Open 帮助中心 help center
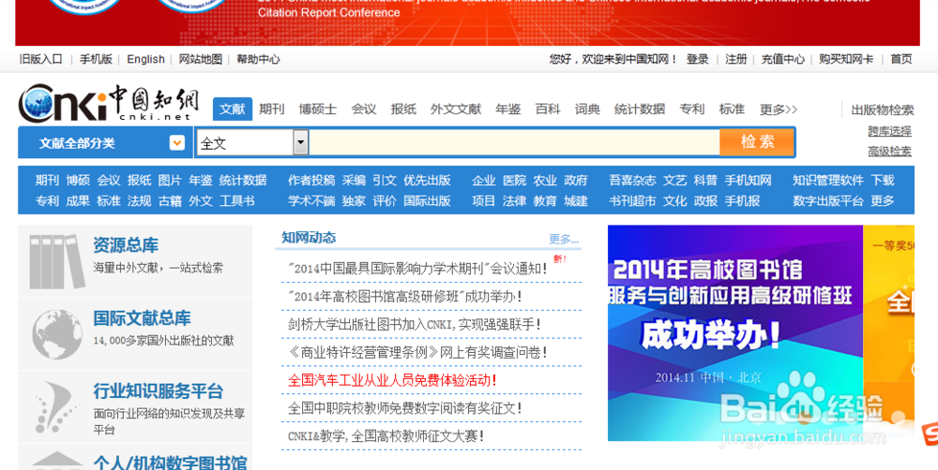Viewport: 938px width, 470px height. coord(258,59)
